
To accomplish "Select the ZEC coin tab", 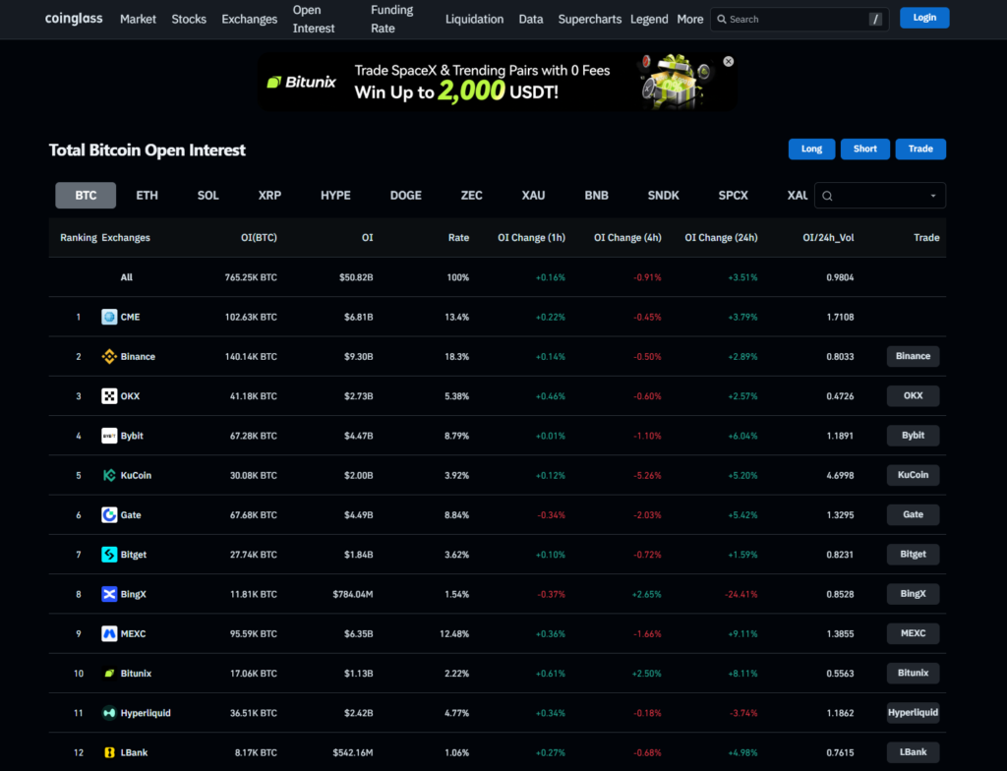I will [x=471, y=196].
